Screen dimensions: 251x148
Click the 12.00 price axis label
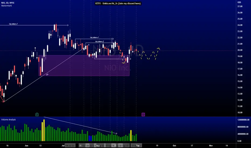pos(240,100)
